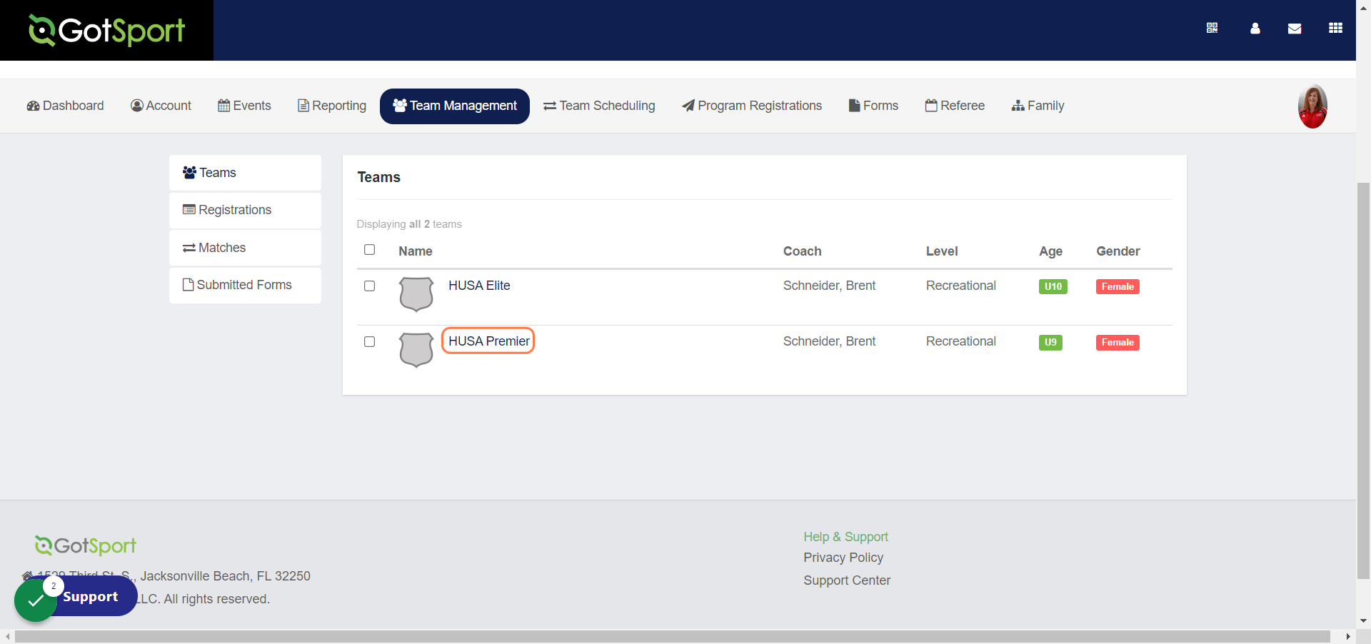
Task: Click the GotSport footer logo
Action: pyautogui.click(x=86, y=545)
